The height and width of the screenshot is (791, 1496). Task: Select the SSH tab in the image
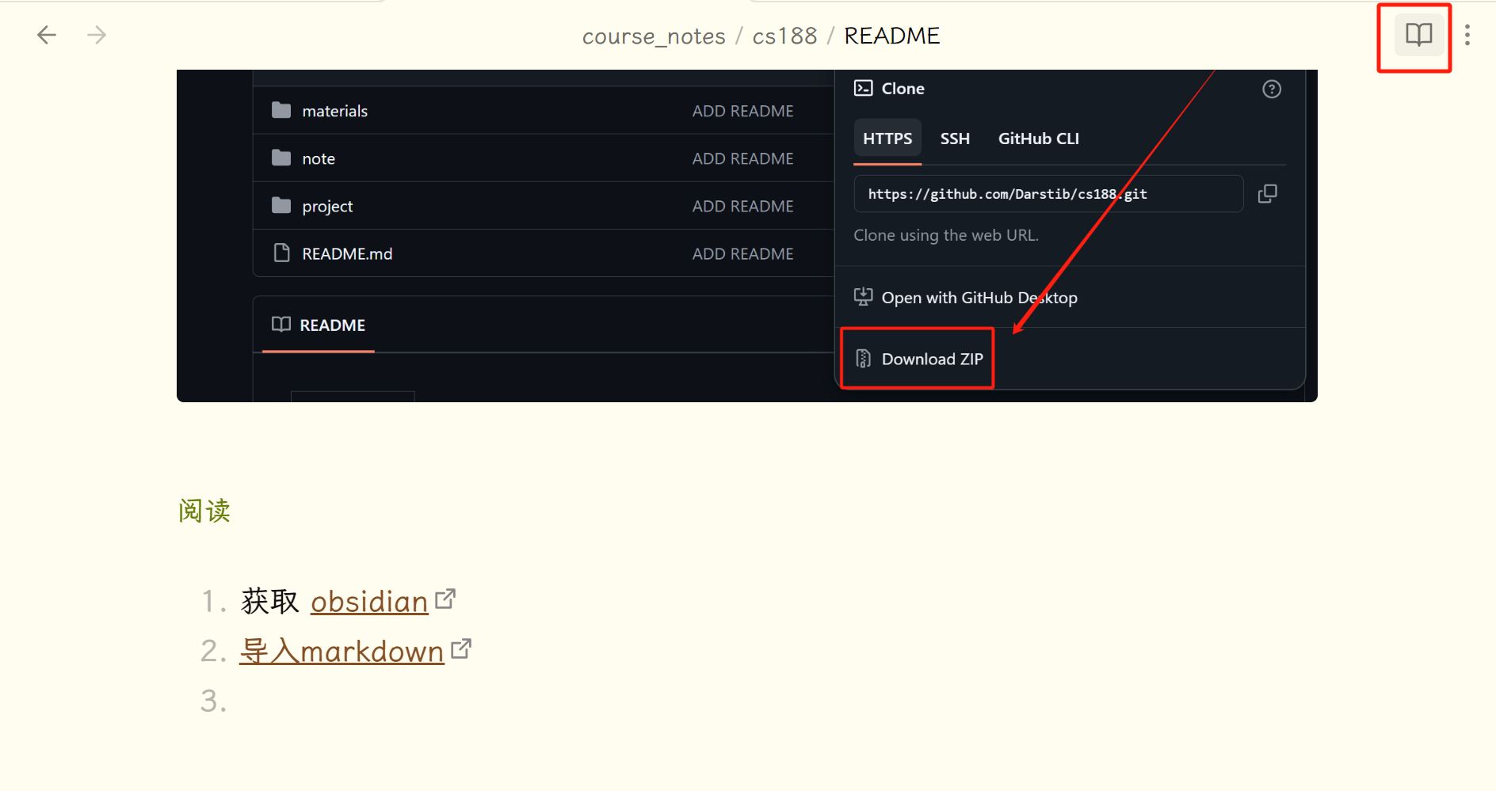click(x=954, y=139)
